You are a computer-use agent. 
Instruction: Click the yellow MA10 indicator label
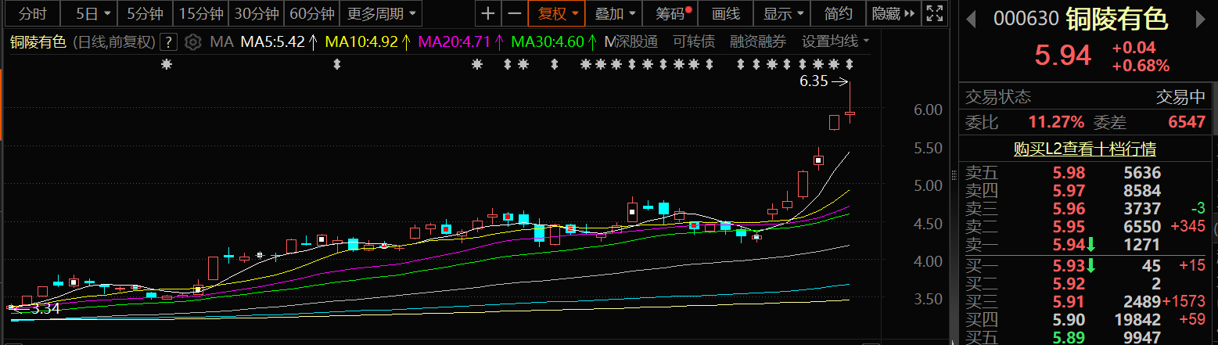361,41
